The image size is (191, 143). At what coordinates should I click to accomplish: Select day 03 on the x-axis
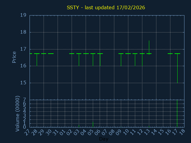76,132
